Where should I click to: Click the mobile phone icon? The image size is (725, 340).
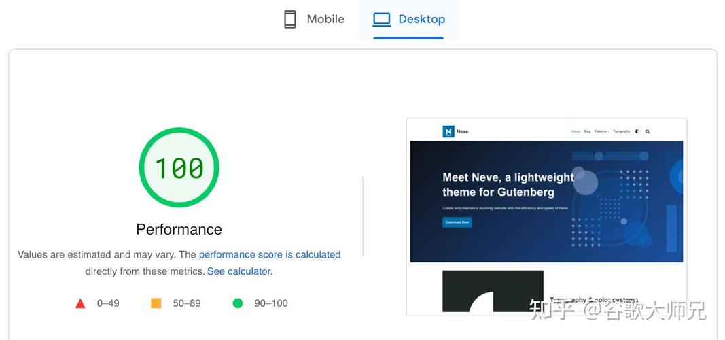pos(290,20)
